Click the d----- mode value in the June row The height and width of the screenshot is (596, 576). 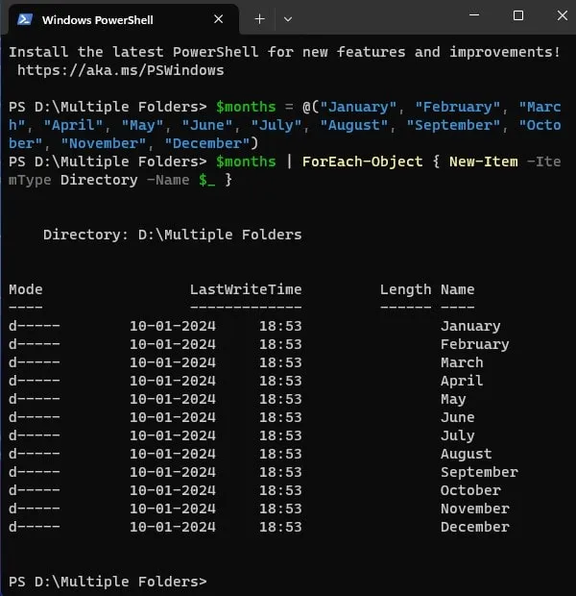click(x=35, y=417)
